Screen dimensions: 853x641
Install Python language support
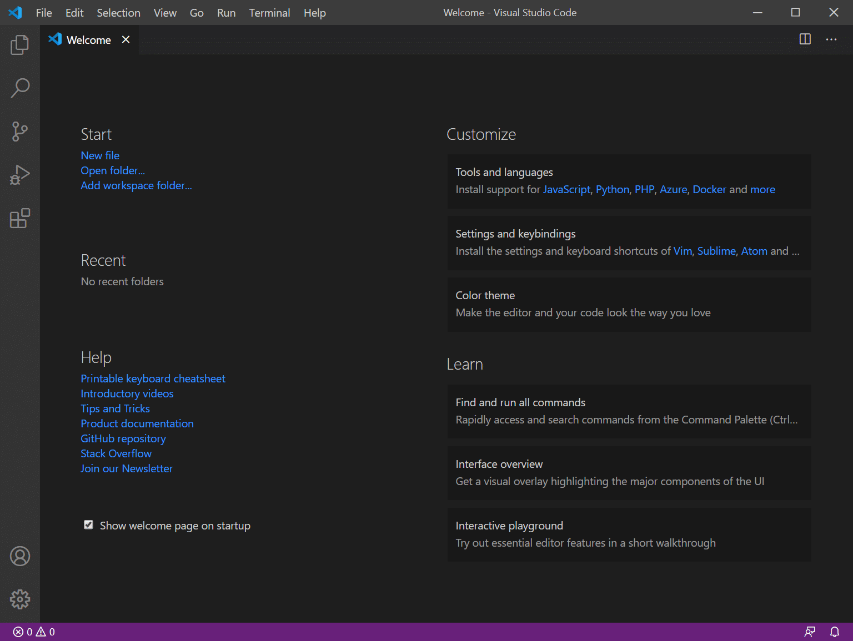point(612,189)
